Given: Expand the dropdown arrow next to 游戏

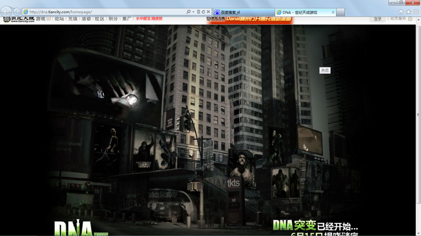Looking at the screenshot, I should pyautogui.click(x=49, y=19).
